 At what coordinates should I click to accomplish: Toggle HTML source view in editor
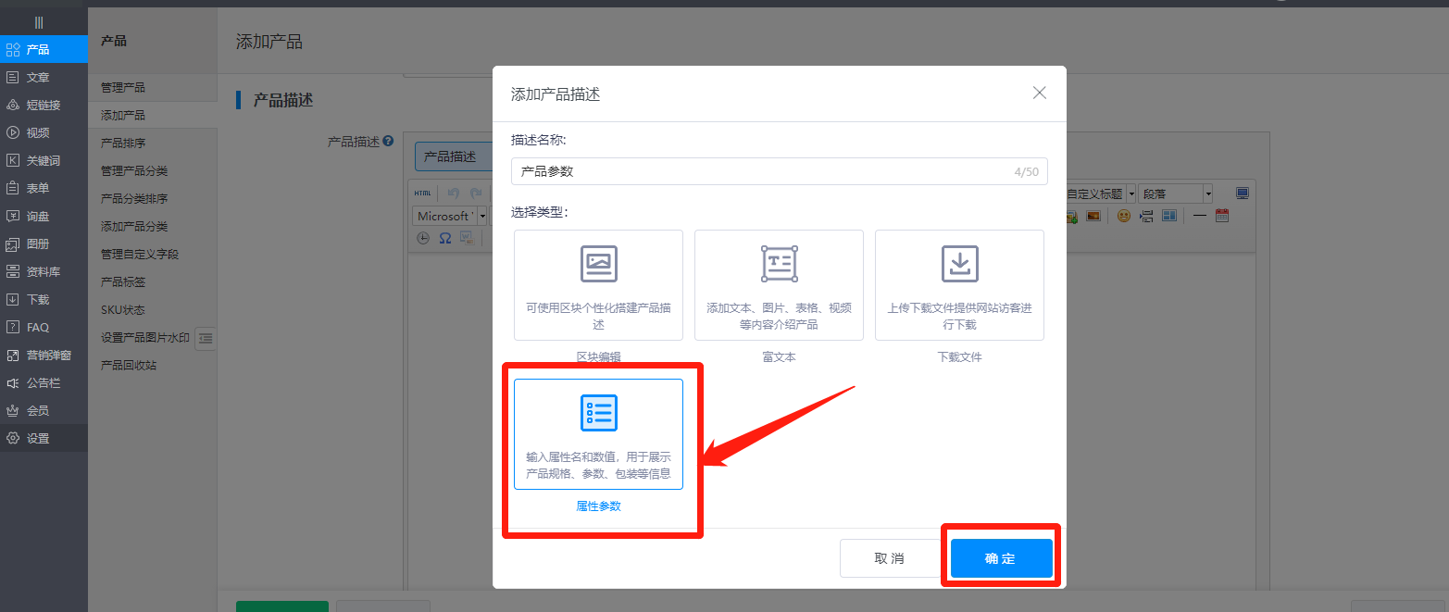422,194
